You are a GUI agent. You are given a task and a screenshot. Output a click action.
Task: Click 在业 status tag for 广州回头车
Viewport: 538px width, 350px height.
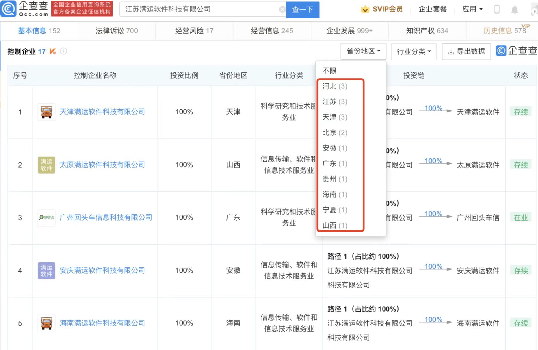point(521,218)
